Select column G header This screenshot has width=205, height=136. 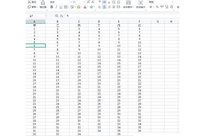tap(158, 22)
